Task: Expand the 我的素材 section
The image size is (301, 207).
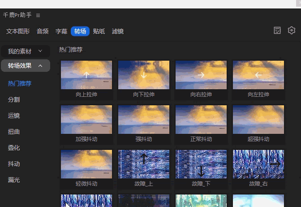Action: pos(26,51)
